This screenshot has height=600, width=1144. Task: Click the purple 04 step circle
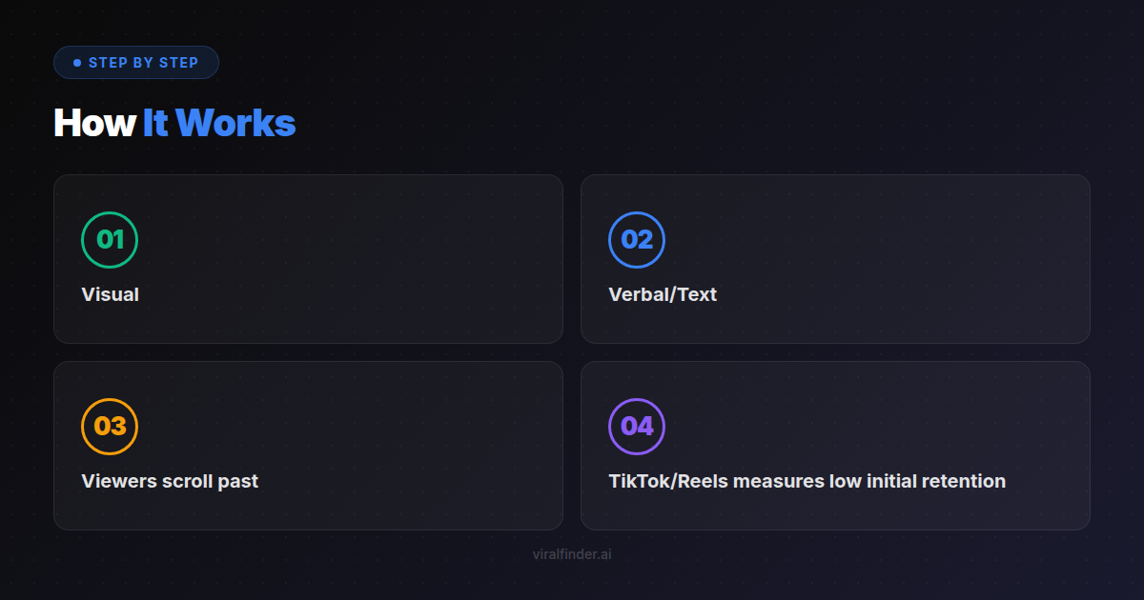[x=637, y=426]
